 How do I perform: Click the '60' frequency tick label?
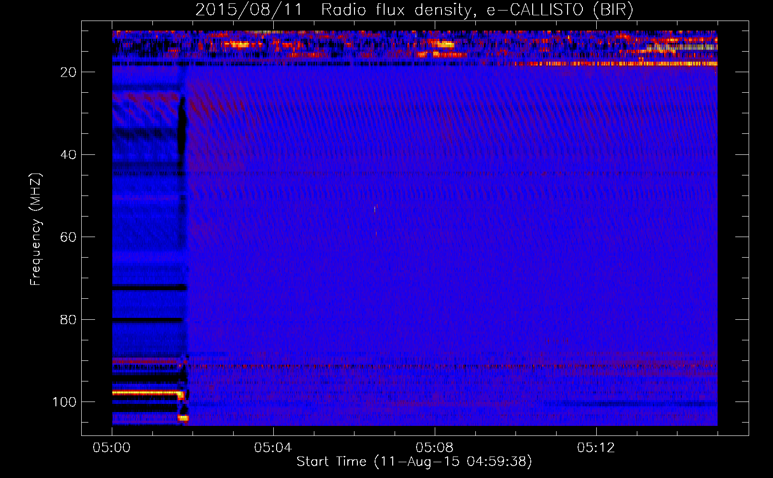69,237
